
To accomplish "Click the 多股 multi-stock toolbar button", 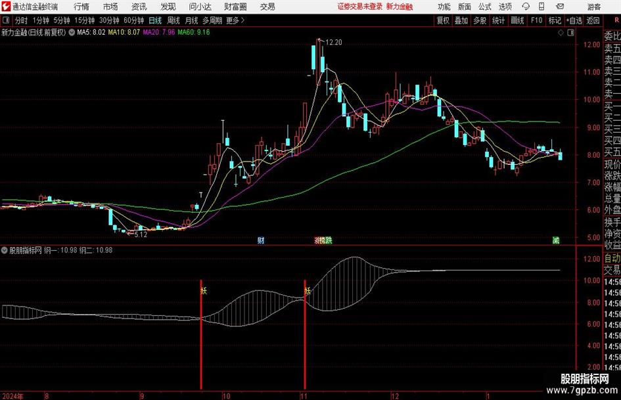I will coord(480,20).
